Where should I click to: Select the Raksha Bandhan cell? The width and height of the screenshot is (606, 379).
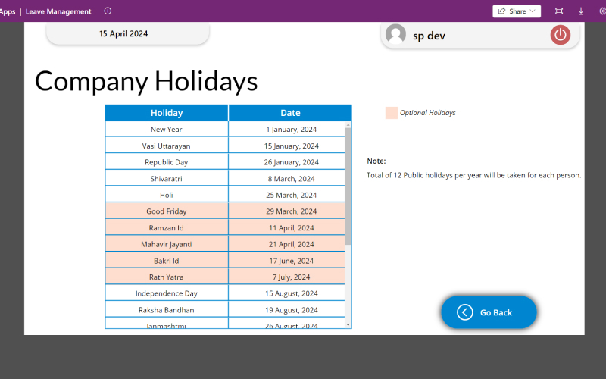(x=167, y=310)
